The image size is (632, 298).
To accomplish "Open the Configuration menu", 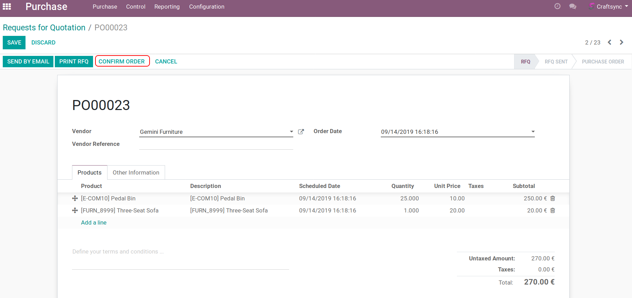I will 206,7.
